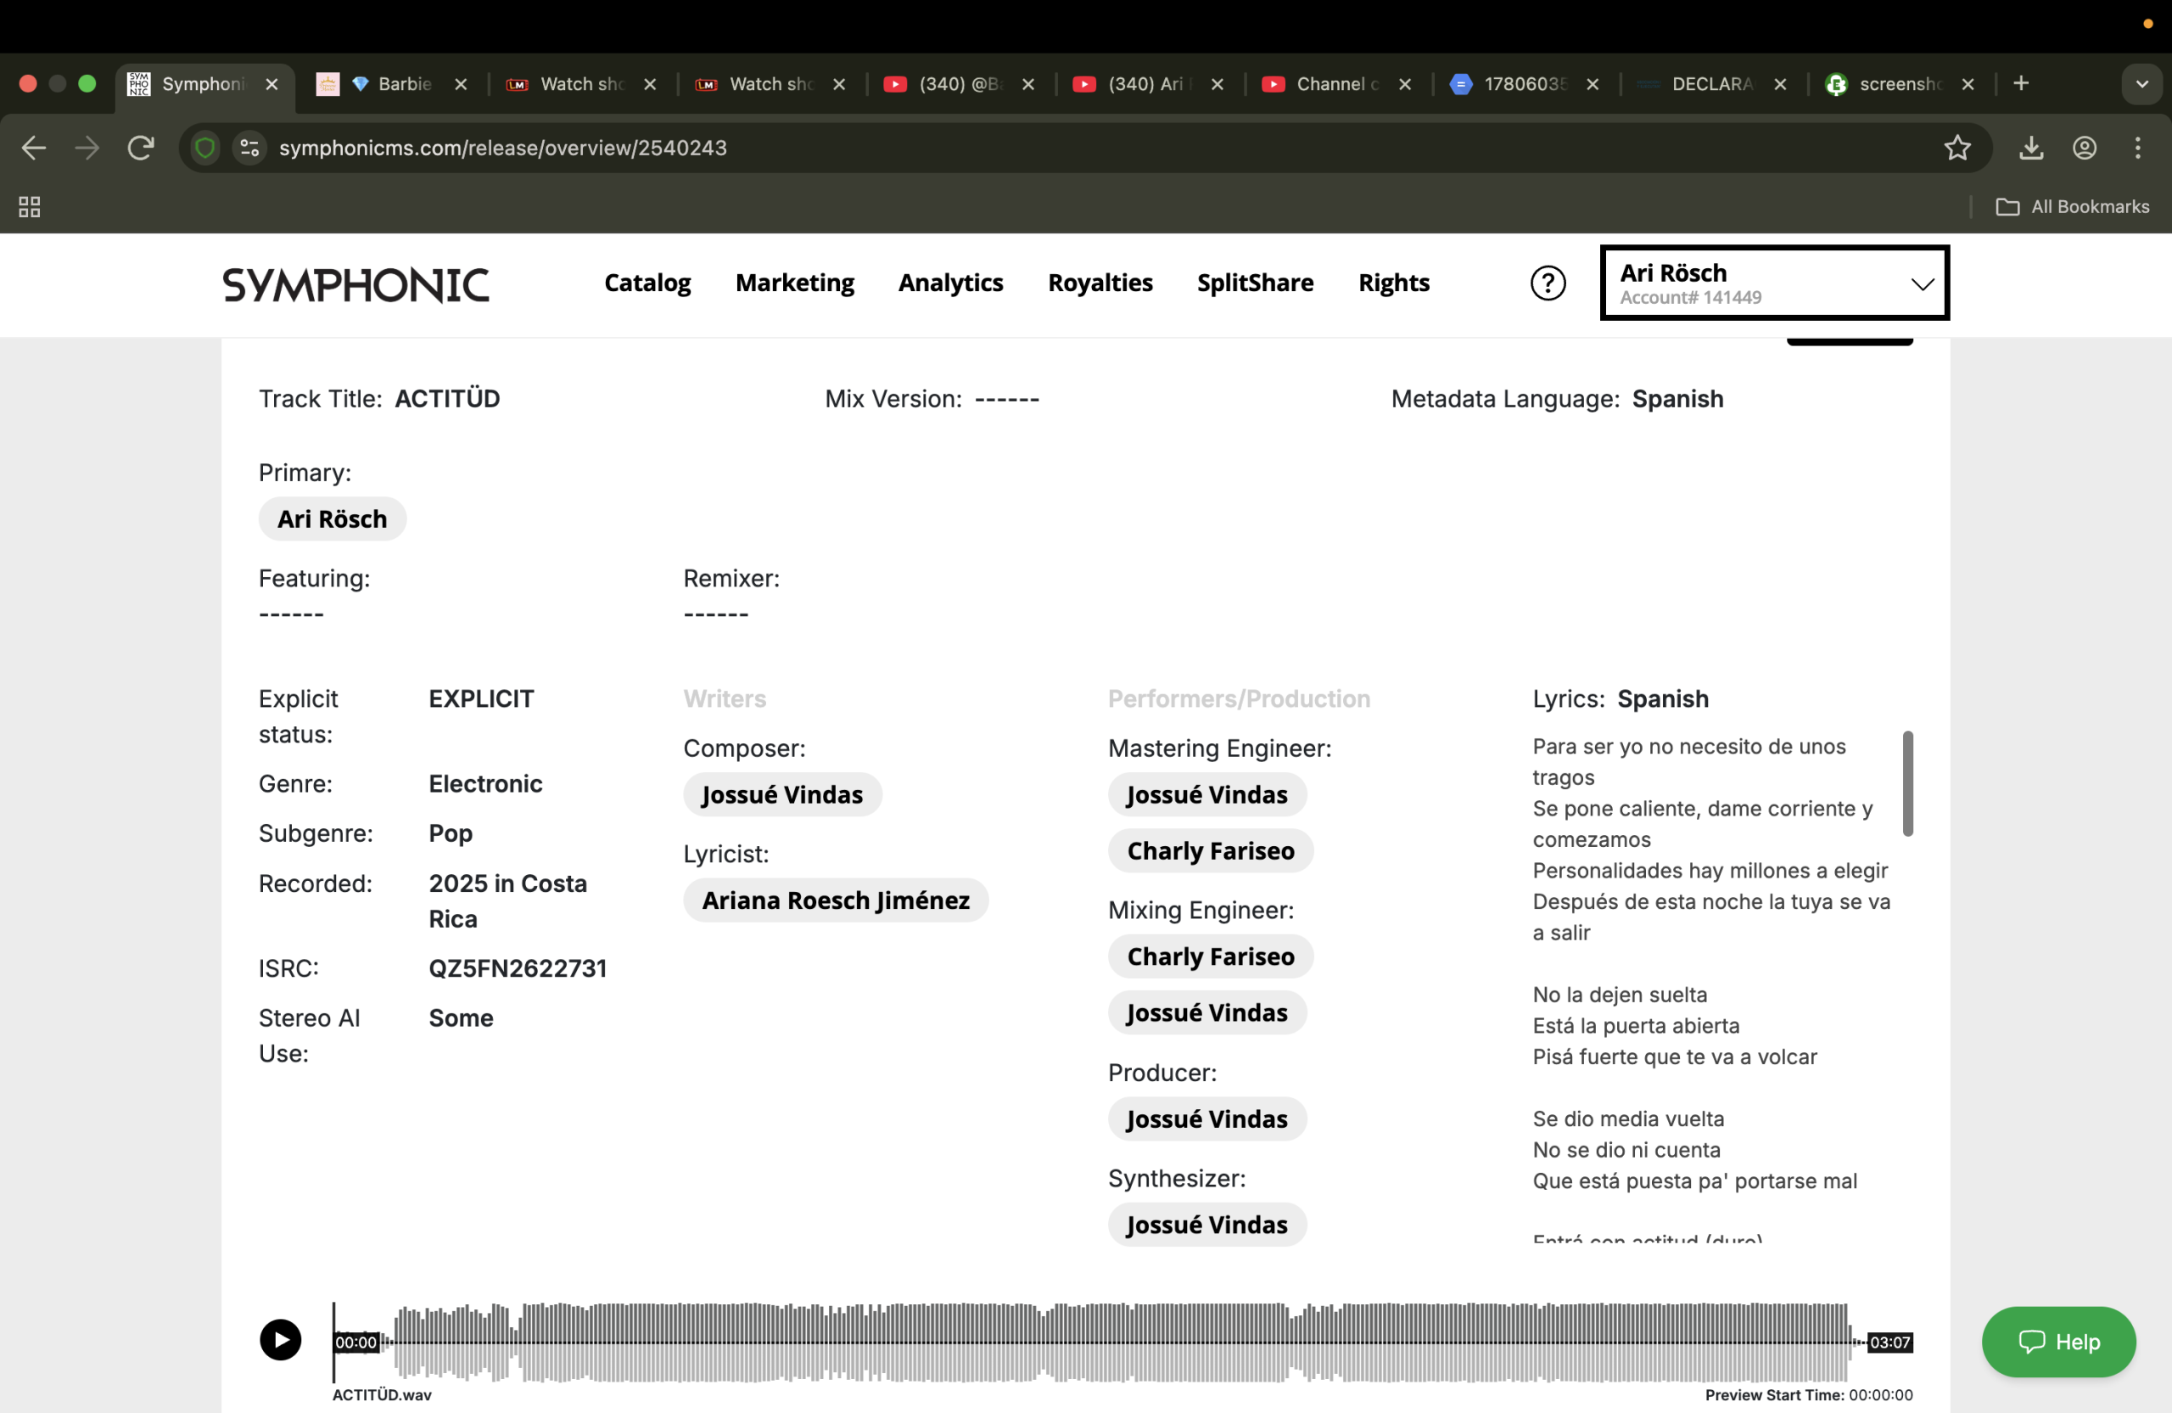
Task: Click the Ariana Roesch Jiménez lyricist chip
Action: (836, 900)
